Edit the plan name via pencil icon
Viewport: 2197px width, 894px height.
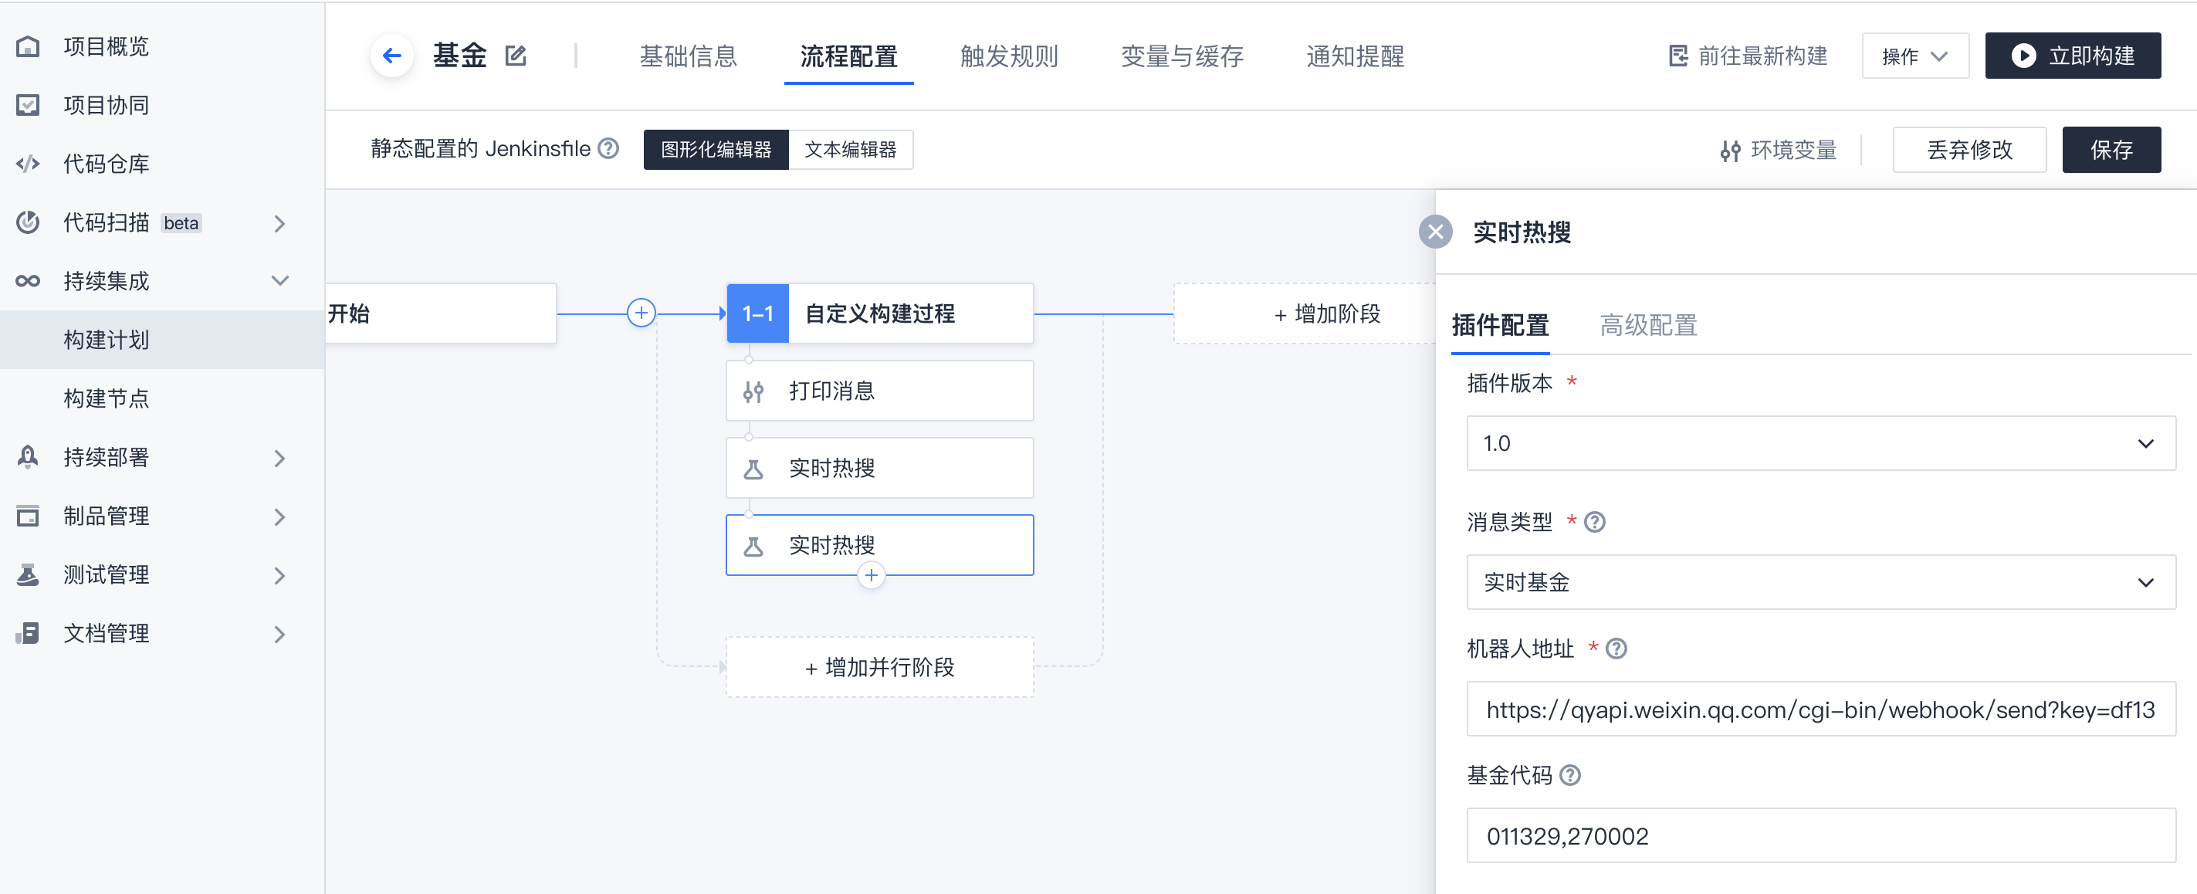516,56
